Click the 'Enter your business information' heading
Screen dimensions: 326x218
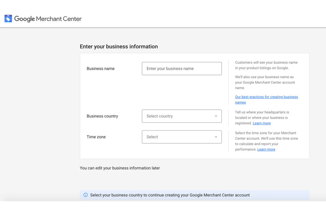coord(119,46)
